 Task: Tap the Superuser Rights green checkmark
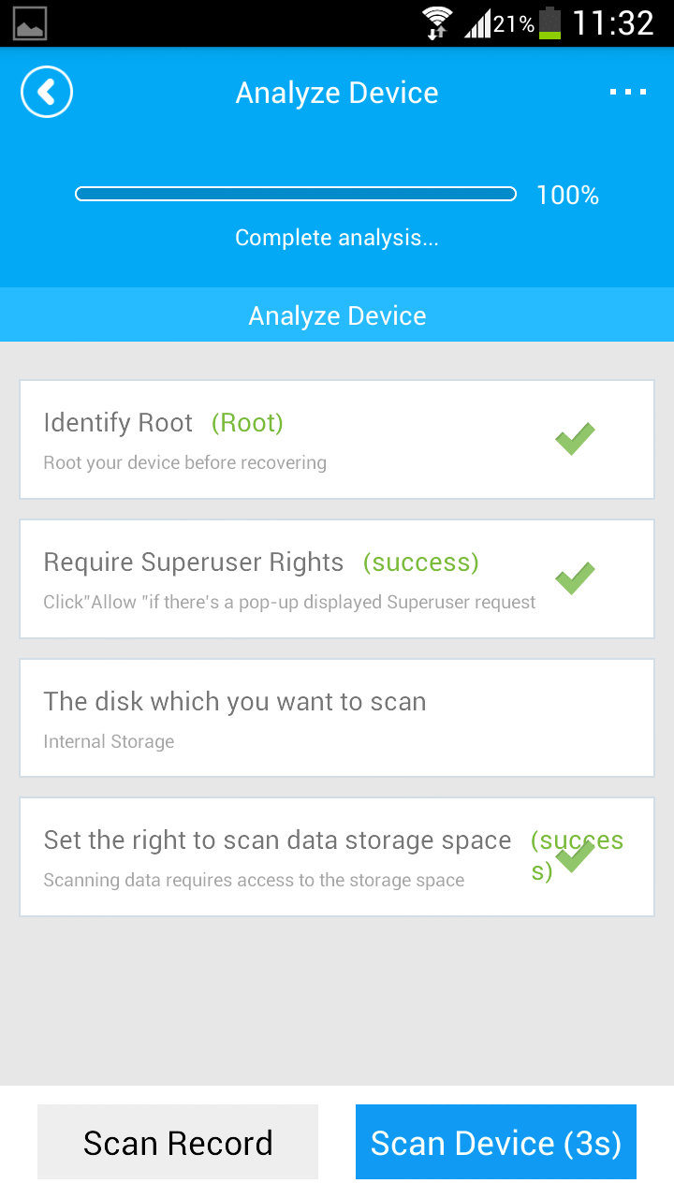575,577
